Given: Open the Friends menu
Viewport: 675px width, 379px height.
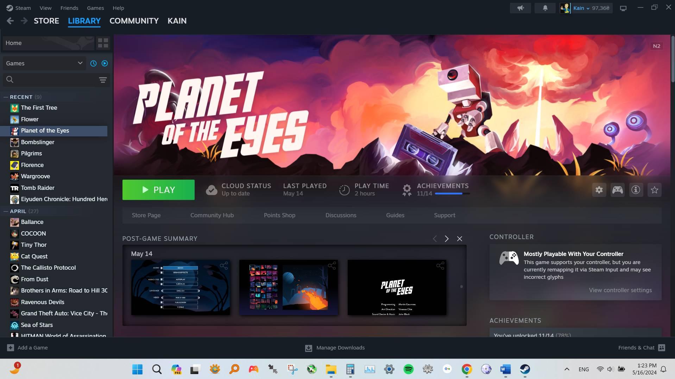Looking at the screenshot, I should pyautogui.click(x=69, y=8).
